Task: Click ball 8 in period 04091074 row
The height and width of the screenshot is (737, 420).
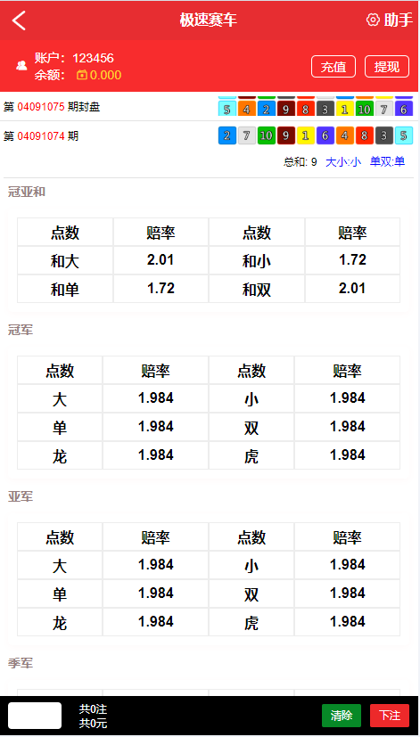Action: [365, 135]
